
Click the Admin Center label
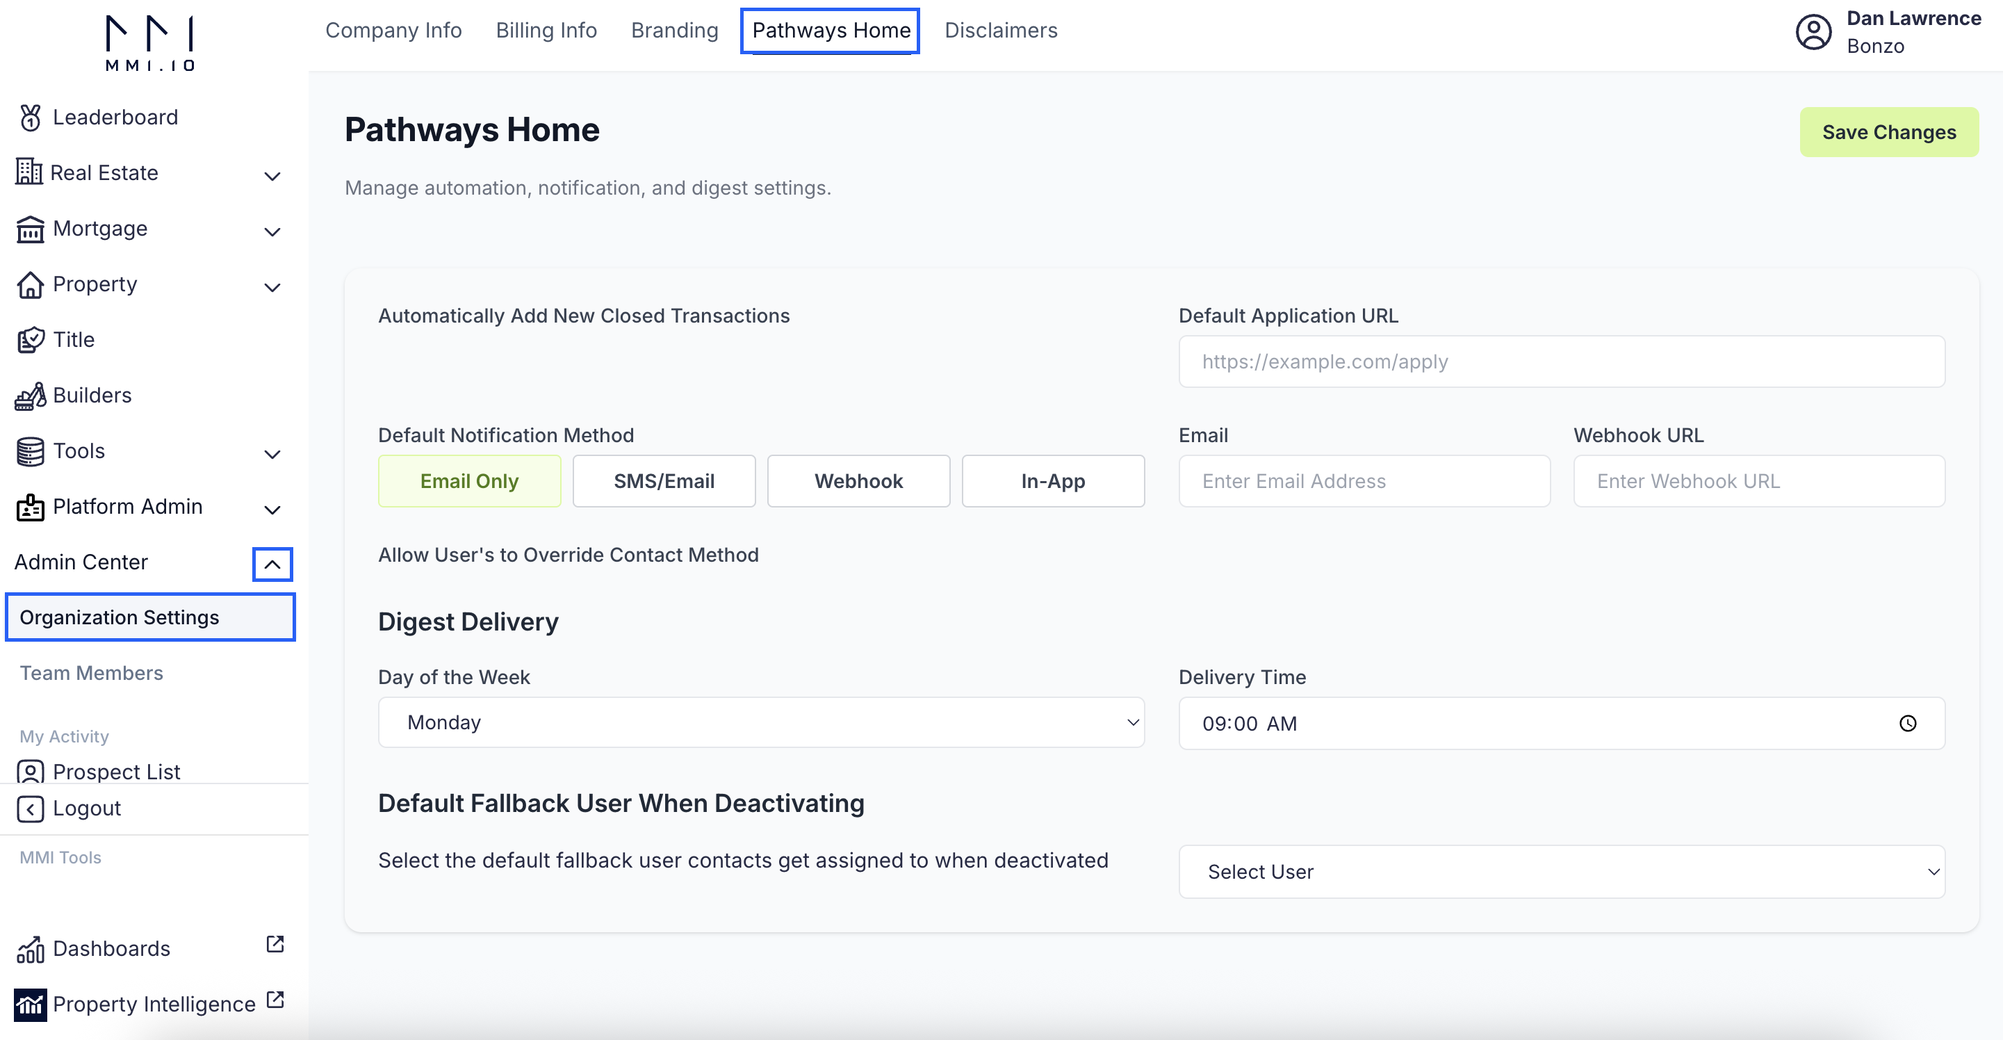click(81, 562)
